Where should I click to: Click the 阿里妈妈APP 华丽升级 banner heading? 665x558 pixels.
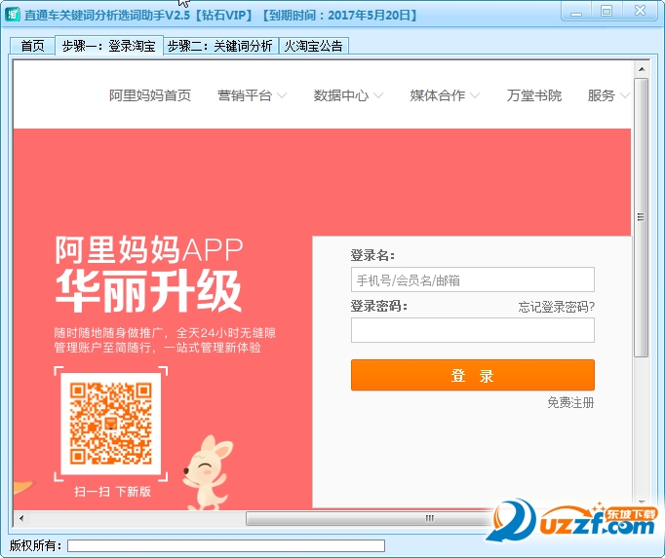(149, 274)
